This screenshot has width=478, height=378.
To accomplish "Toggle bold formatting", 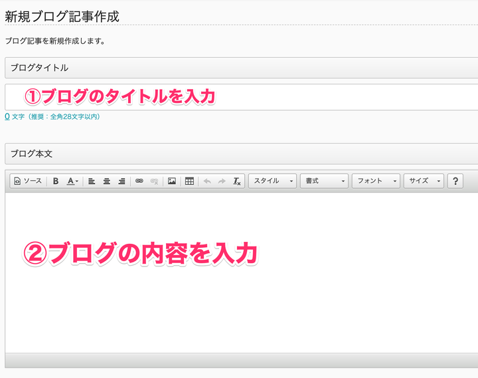I will click(56, 181).
